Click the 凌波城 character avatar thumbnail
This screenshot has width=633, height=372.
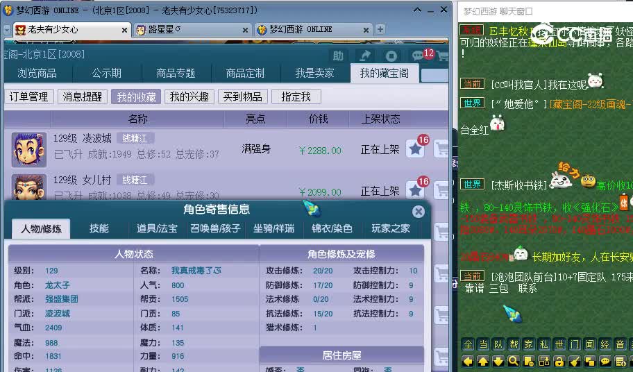point(28,150)
